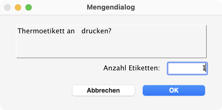
Task: Focus the Anzahl Etiketten number field
Action: (x=187, y=68)
